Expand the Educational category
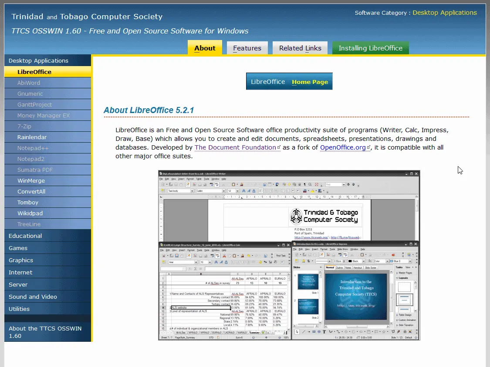This screenshot has height=367, width=490. [x=25, y=236]
